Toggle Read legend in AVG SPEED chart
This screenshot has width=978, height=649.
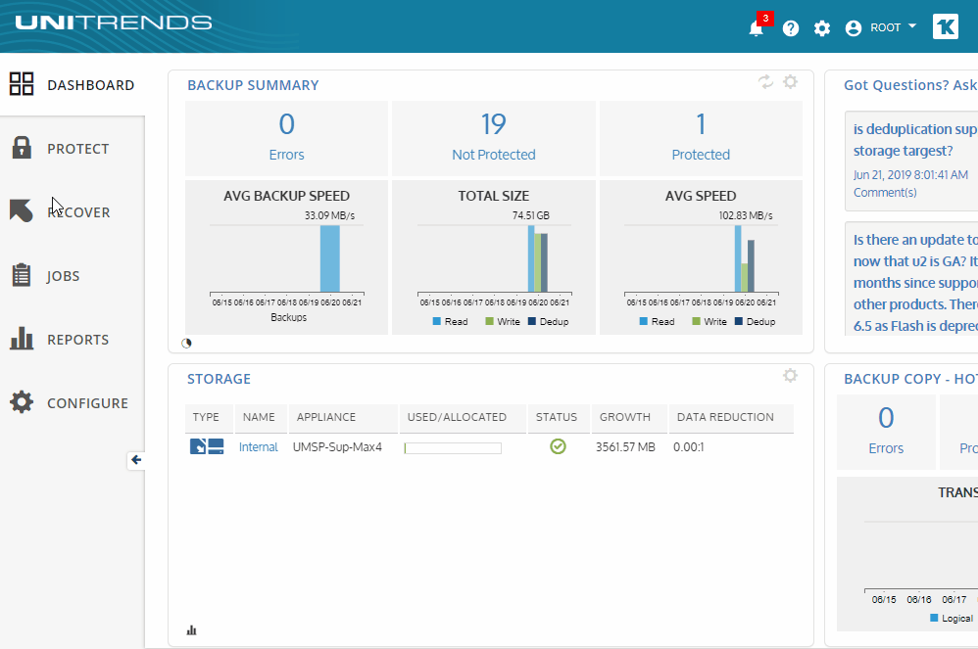click(x=657, y=321)
